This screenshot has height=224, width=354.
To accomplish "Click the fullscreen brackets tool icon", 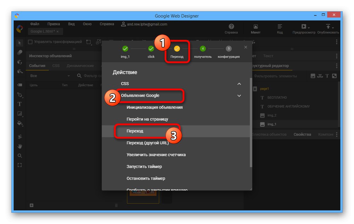I will (20, 165).
